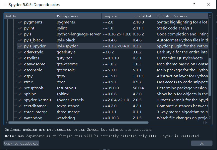Click the scroll right arrow of horizontal scrollbar
The width and height of the screenshot is (217, 150).
pos(206,123)
